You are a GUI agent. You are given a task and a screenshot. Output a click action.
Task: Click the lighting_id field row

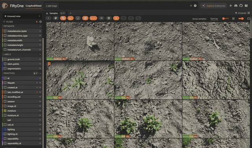coord(22,134)
